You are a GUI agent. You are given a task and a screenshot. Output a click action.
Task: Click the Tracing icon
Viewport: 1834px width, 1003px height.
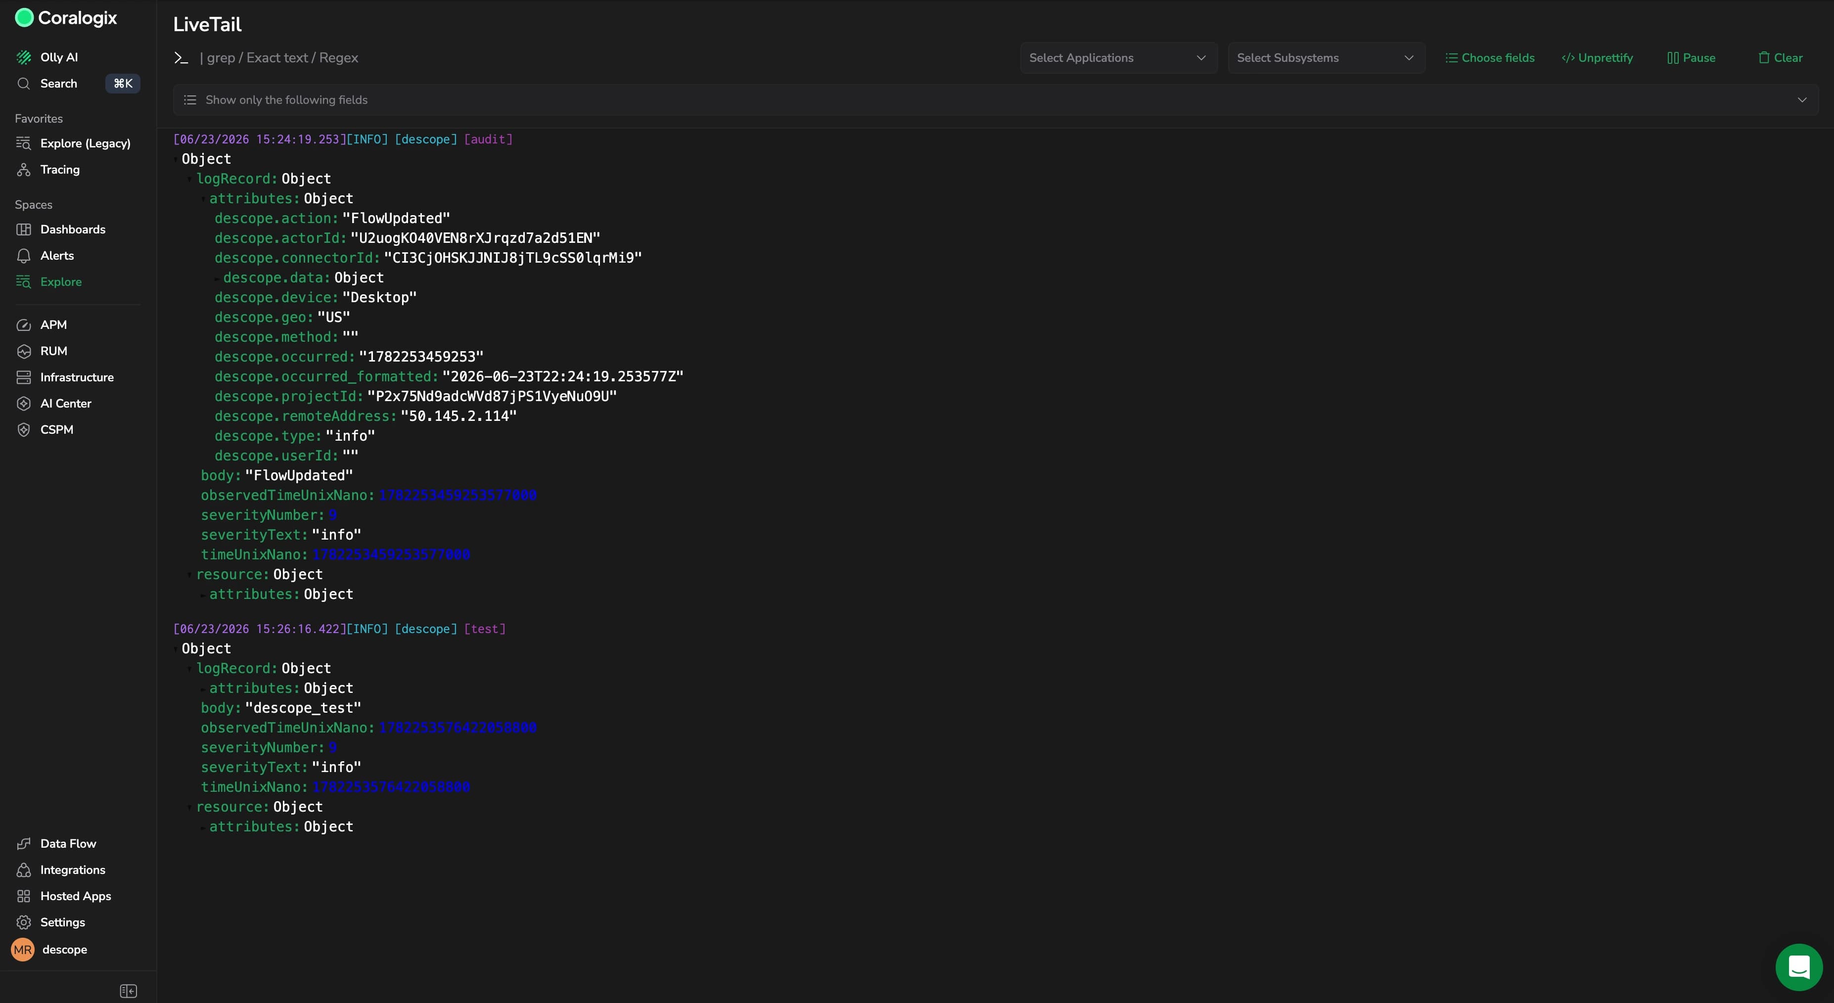click(x=24, y=170)
